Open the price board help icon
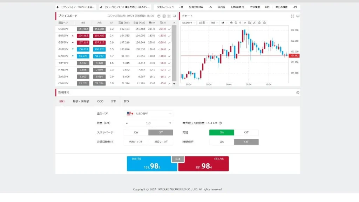Viewport: 359px width, 202px height. (x=159, y=16)
